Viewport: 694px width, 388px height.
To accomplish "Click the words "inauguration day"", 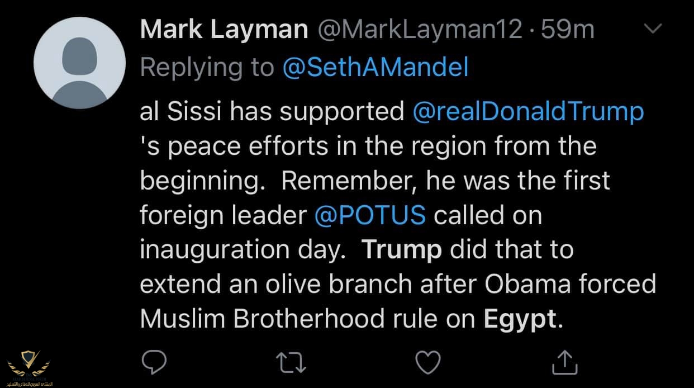I will tap(239, 250).
